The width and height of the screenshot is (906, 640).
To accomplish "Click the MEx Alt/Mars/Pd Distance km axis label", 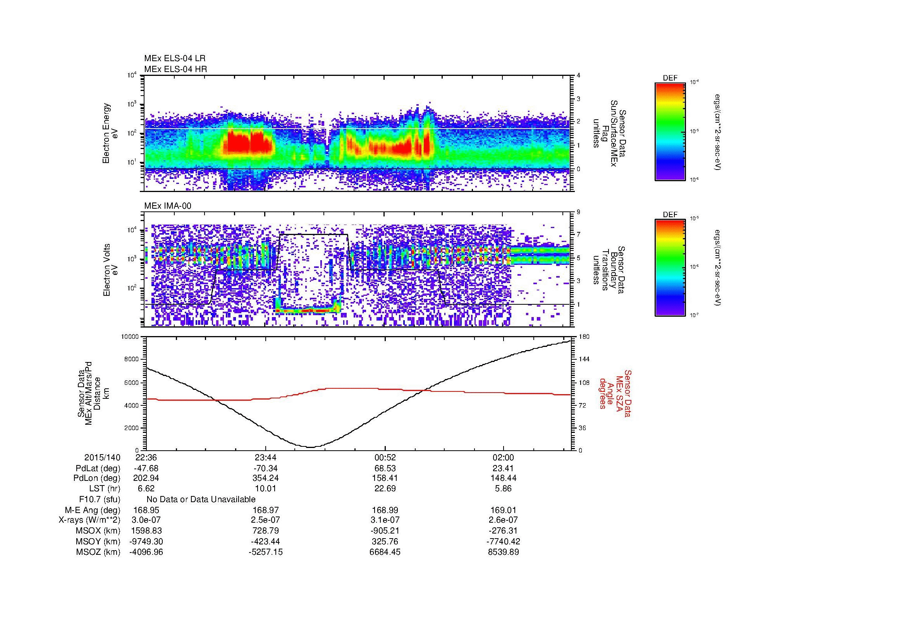I will (x=93, y=393).
